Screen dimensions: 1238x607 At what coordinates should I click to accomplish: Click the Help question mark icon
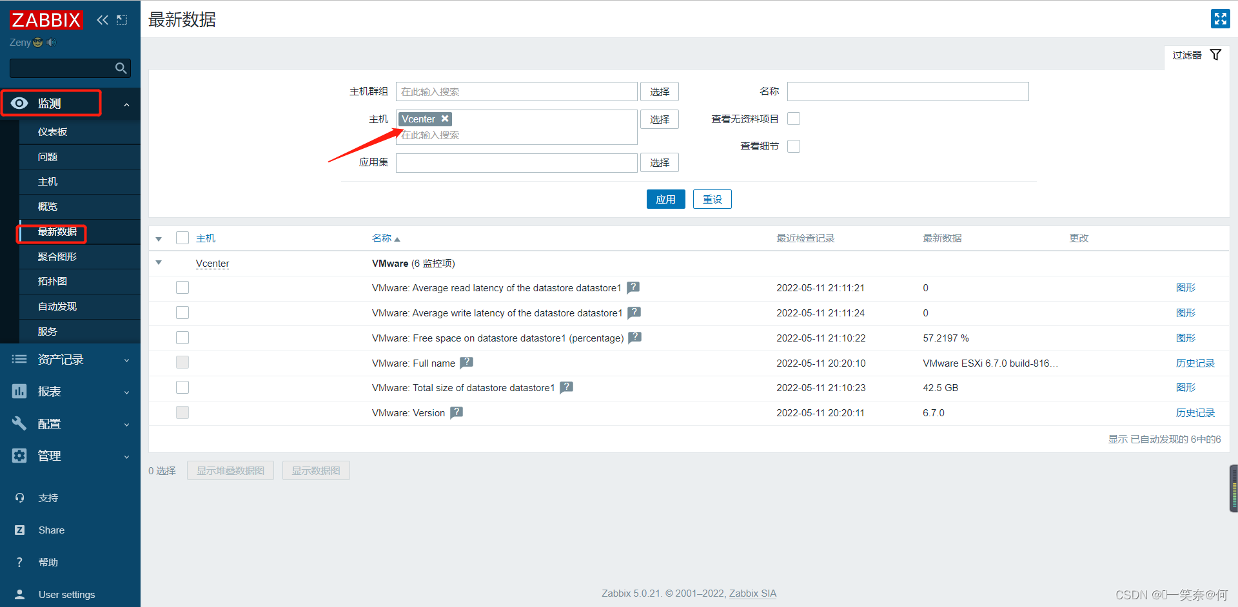(19, 562)
